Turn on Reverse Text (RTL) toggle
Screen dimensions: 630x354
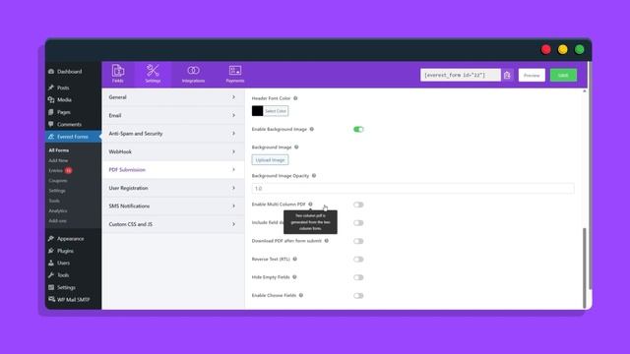(x=358, y=260)
